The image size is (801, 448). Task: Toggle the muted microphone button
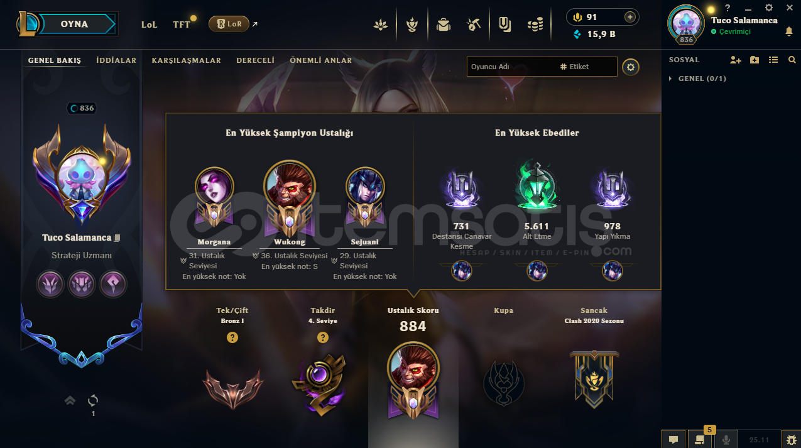point(727,439)
